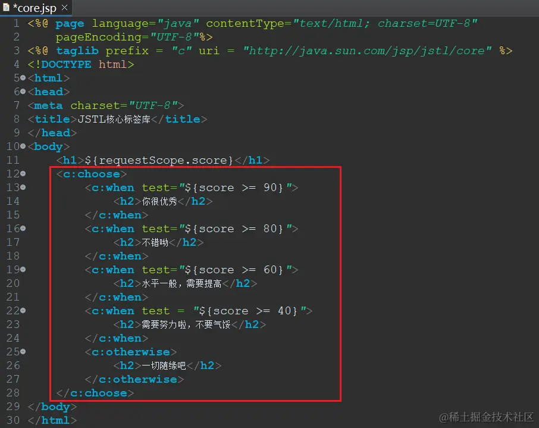Click the "${score >= 60}" test expression

[234, 270]
